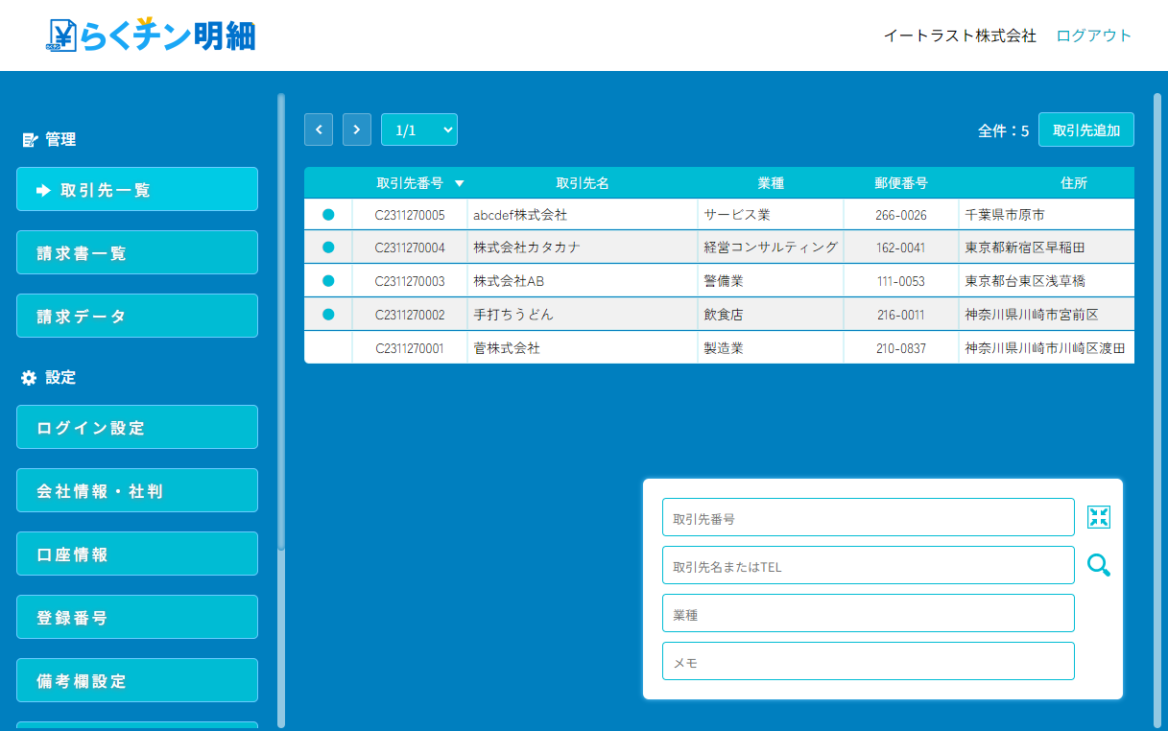Click status dot for 手打ちうどん row

point(328,314)
